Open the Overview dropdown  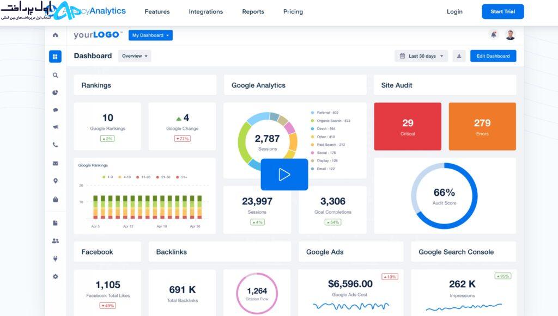click(x=135, y=56)
